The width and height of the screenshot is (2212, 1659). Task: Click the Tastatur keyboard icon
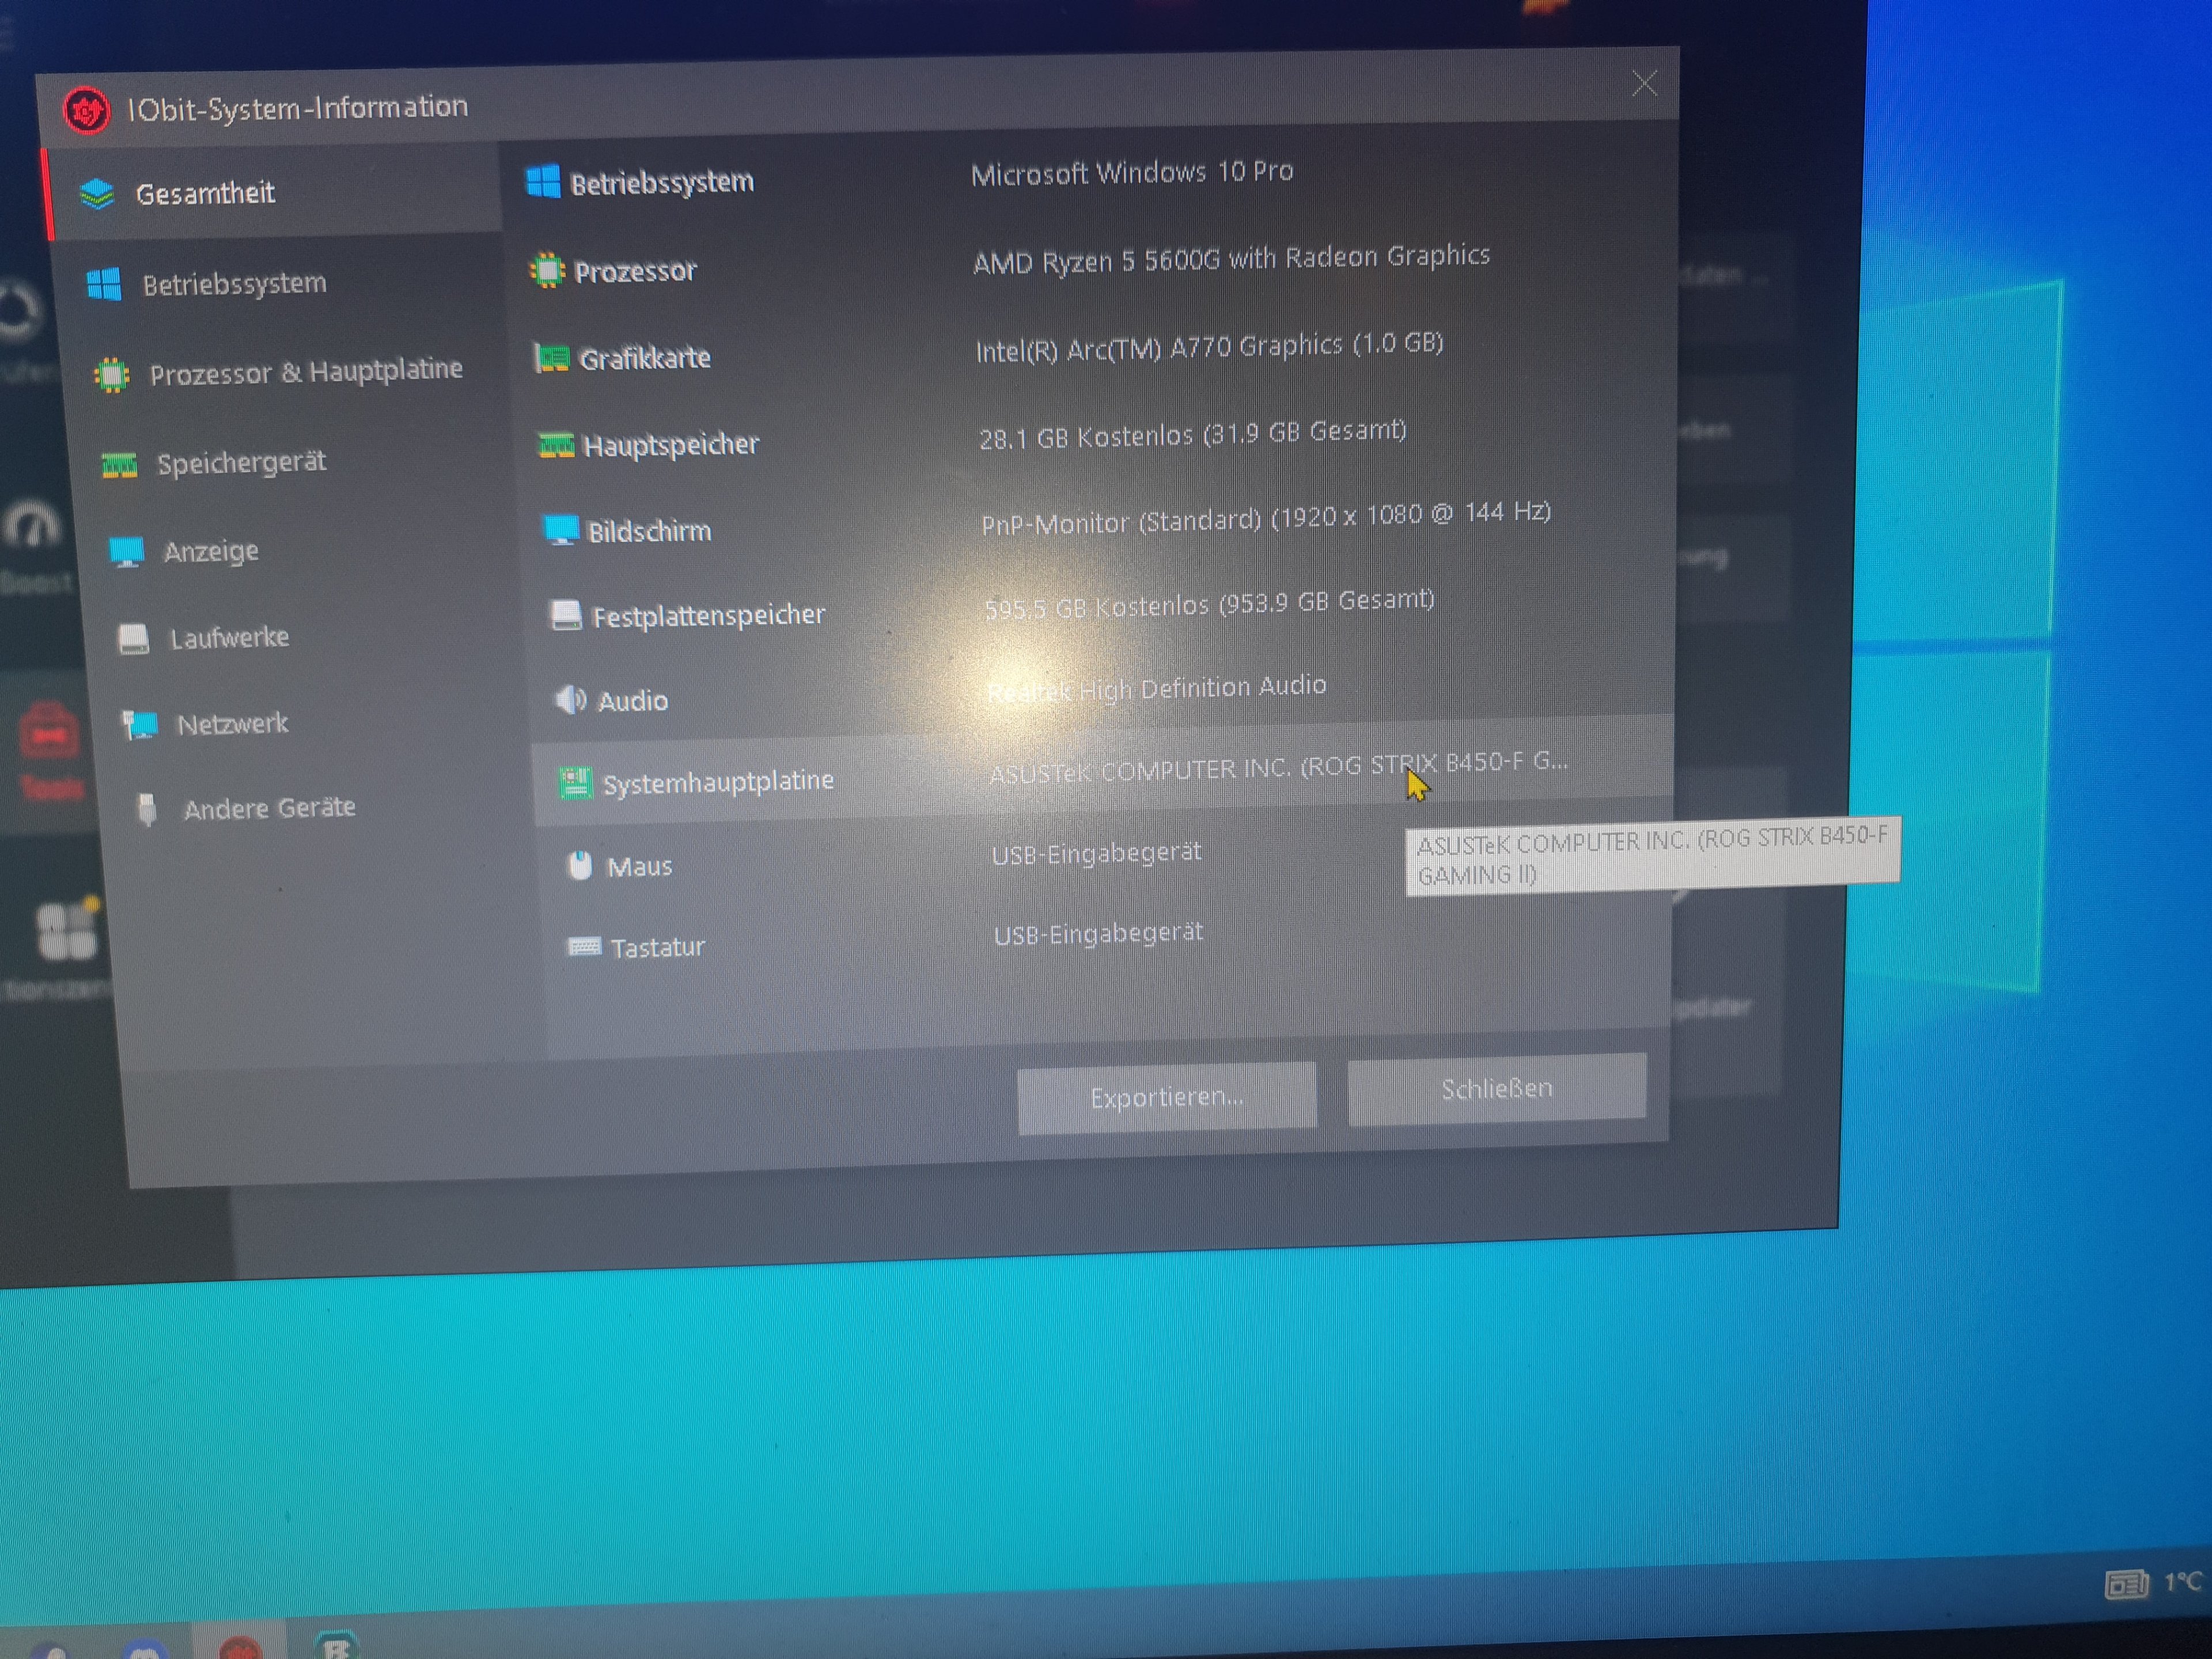pyautogui.click(x=584, y=946)
